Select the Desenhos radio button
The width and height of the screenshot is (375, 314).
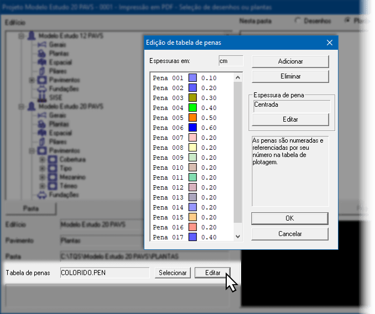(298, 20)
